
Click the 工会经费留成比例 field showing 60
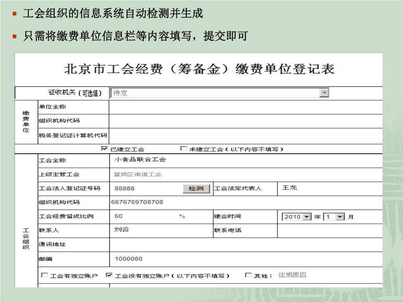coord(144,216)
